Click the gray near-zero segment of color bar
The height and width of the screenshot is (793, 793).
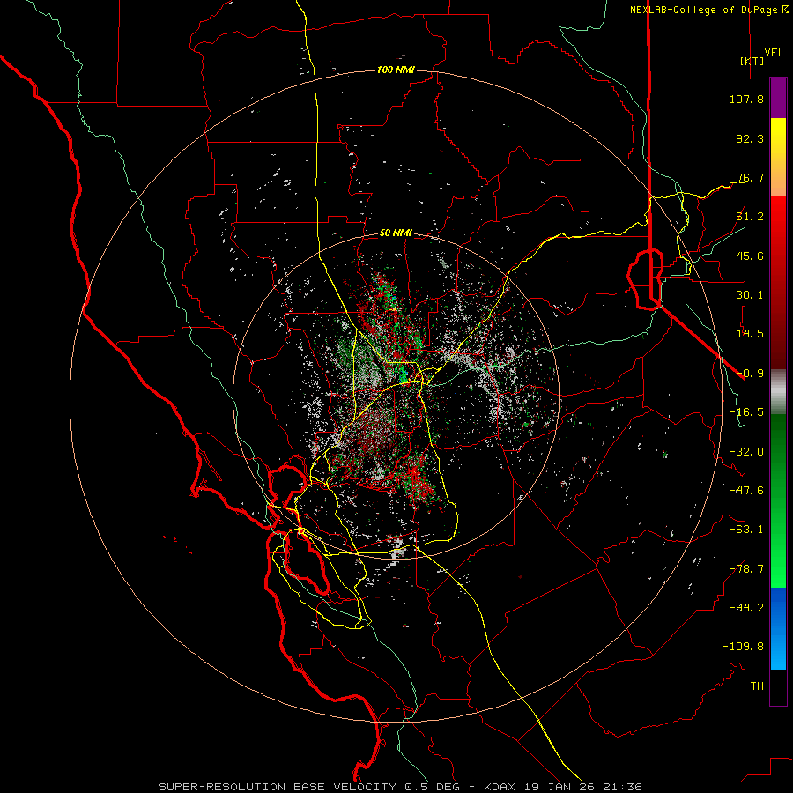[778, 392]
